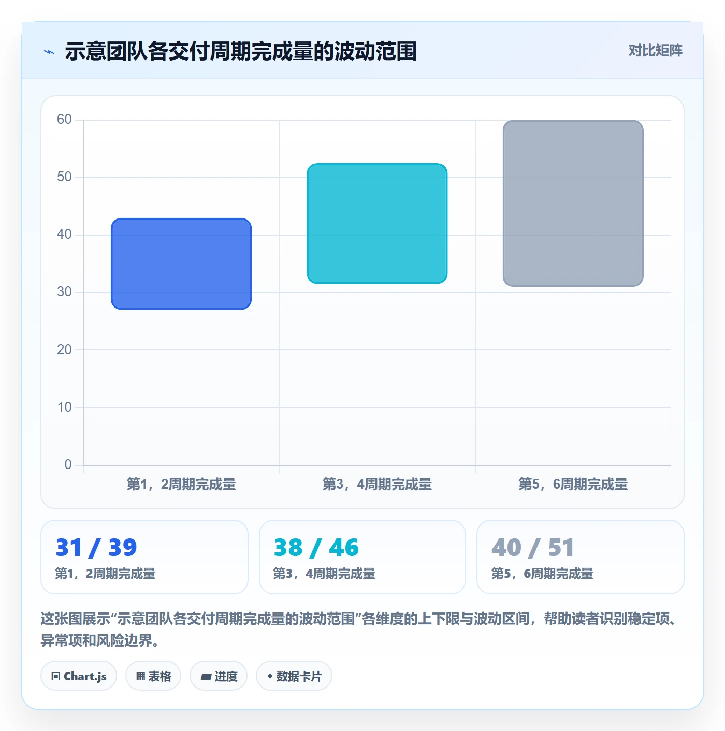The image size is (725, 731).
Task: Click the y-axis value 60
Action: tap(64, 120)
